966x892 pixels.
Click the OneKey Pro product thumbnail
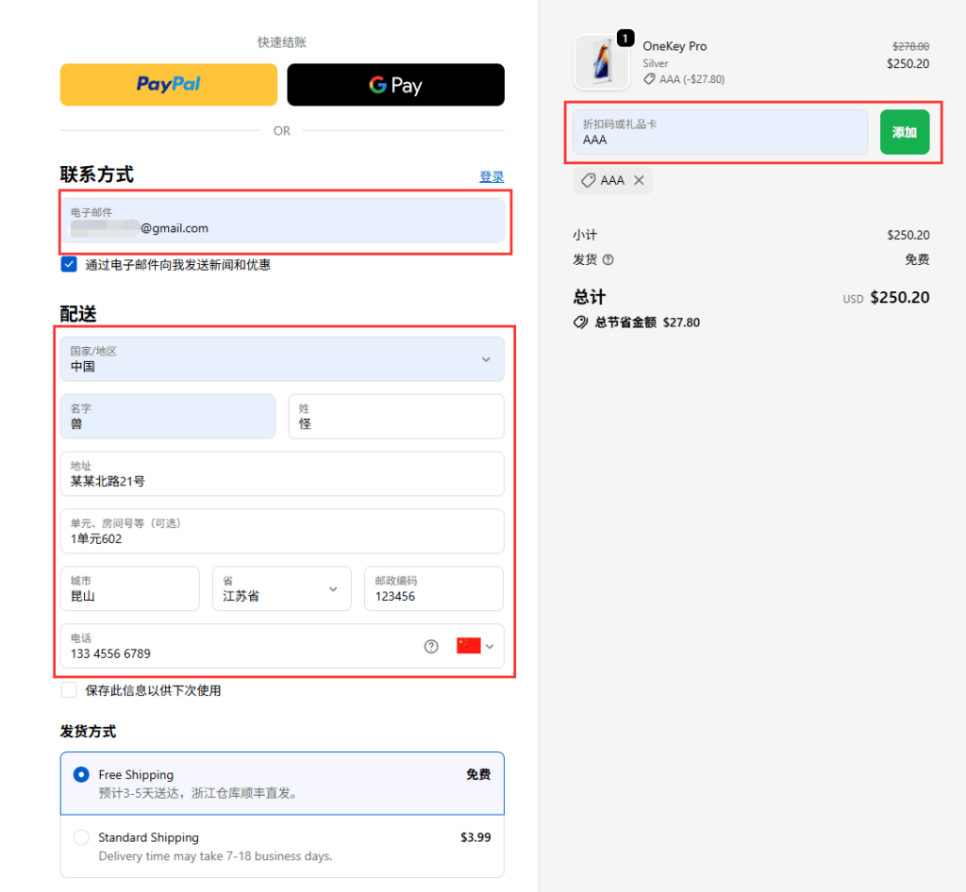[x=602, y=61]
